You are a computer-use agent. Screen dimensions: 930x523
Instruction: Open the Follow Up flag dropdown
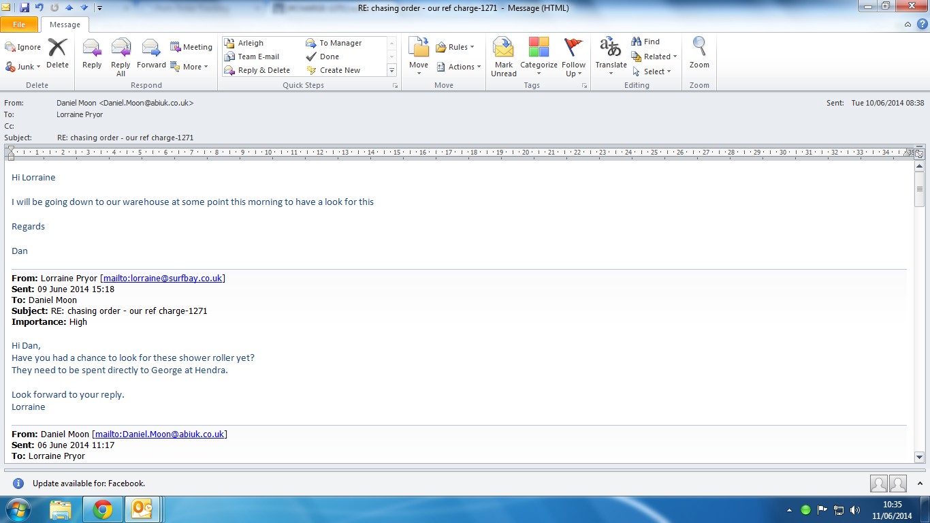point(573,56)
